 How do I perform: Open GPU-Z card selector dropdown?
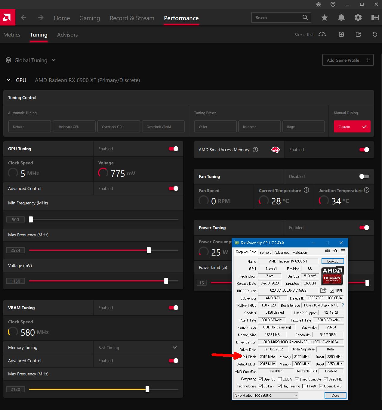pyautogui.click(x=266, y=395)
